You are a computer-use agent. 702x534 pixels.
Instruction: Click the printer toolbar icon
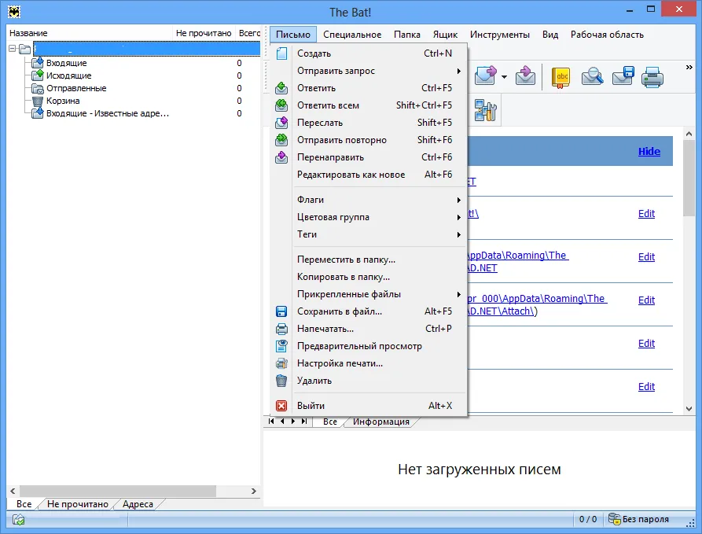pyautogui.click(x=652, y=77)
